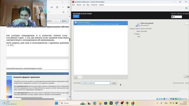Screen dimensions: 189x106
Task: Click the vertical scrollbar thumb in the document
Action: [70, 39]
